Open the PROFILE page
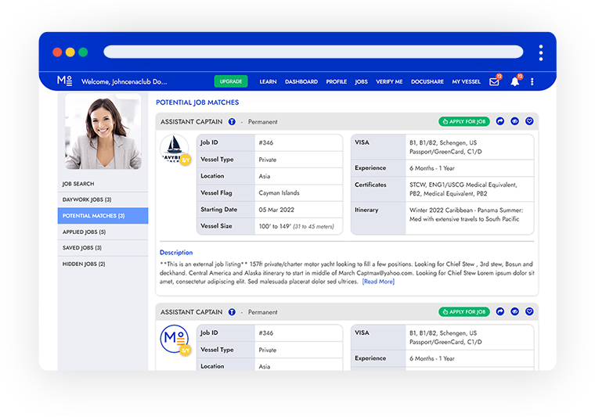Viewport: 595px width, 417px height. tap(336, 81)
